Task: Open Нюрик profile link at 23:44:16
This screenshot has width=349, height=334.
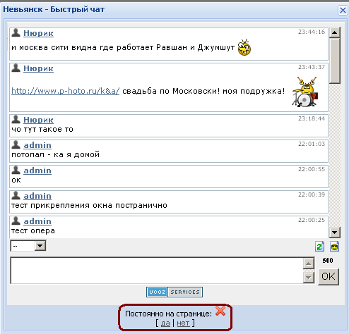Action: click(x=38, y=33)
